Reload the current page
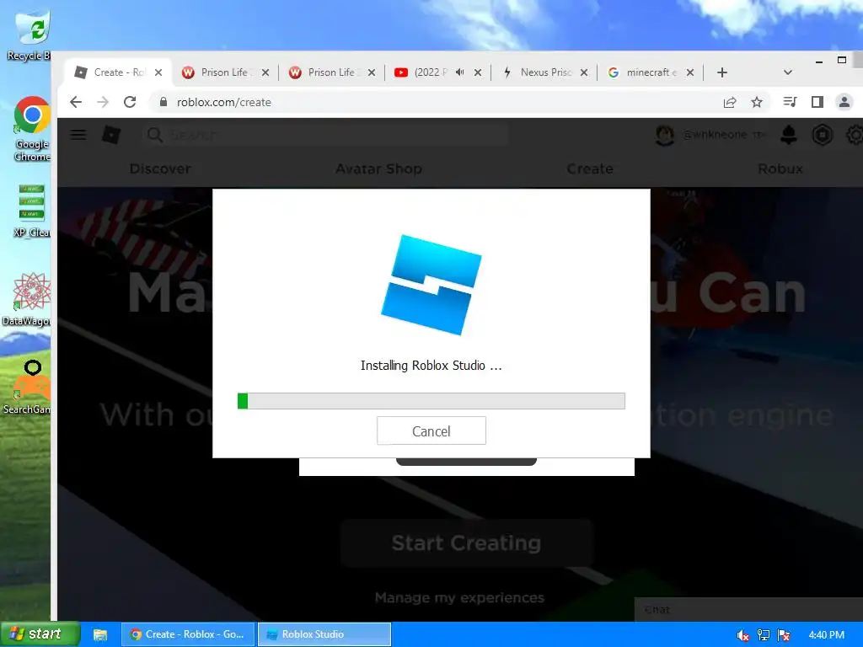Image resolution: width=863 pixels, height=647 pixels. pos(130,102)
